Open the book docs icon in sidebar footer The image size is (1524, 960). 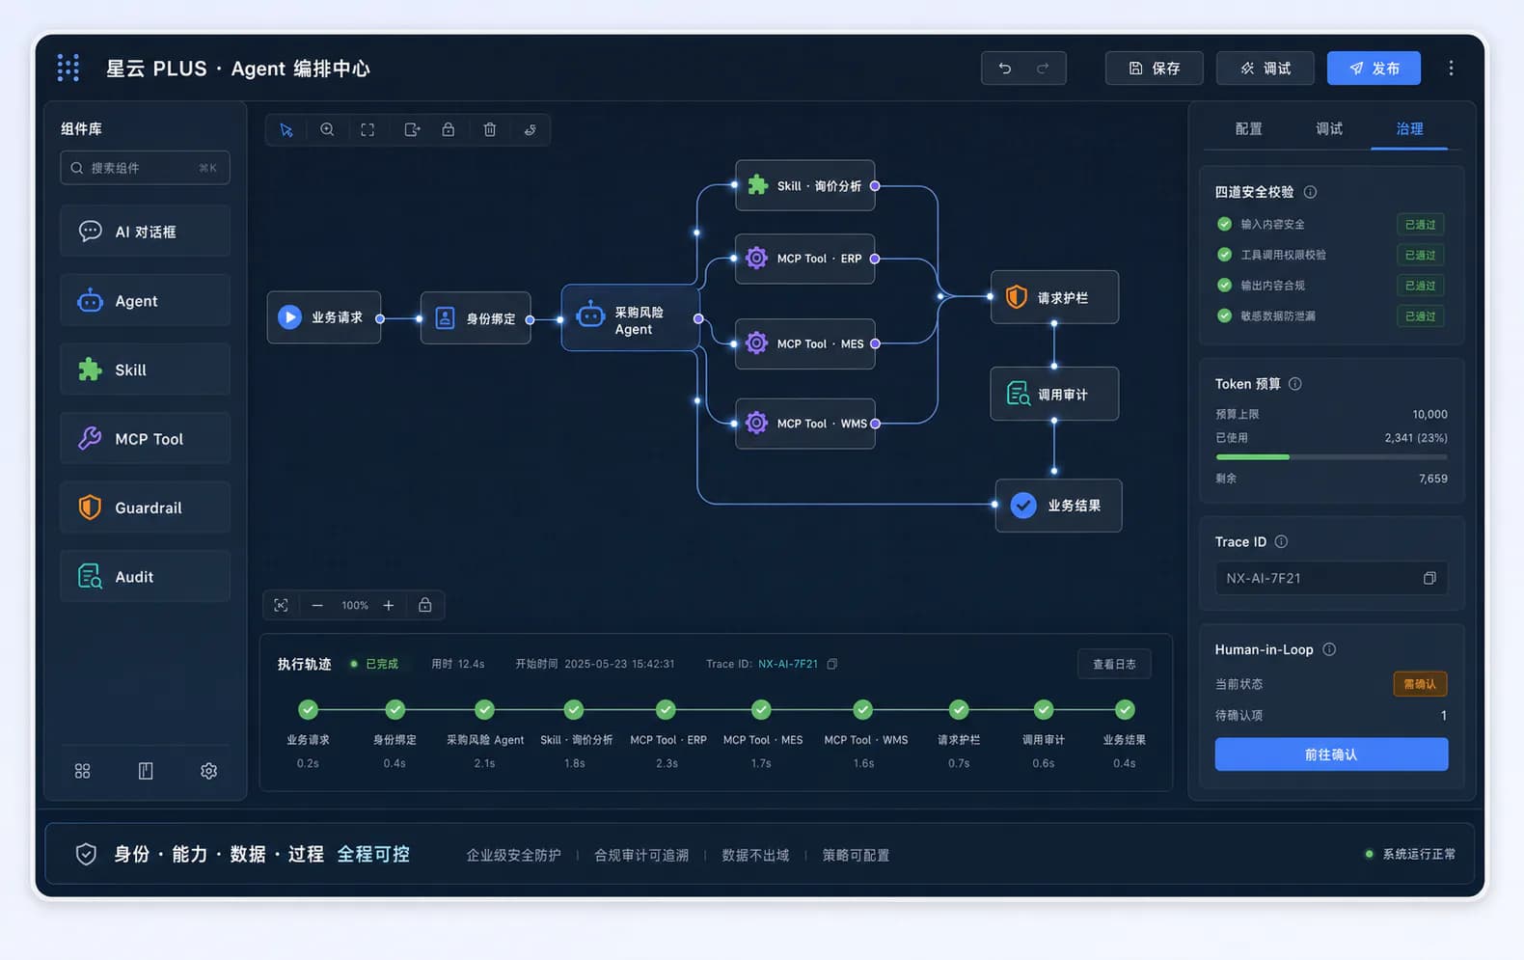pyautogui.click(x=146, y=771)
